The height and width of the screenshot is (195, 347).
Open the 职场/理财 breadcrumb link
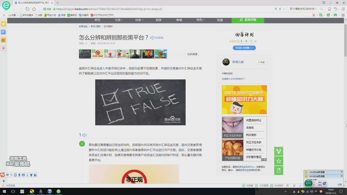[x=95, y=27]
